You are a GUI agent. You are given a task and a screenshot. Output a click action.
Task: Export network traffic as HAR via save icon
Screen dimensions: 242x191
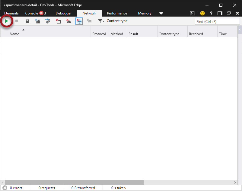27,21
